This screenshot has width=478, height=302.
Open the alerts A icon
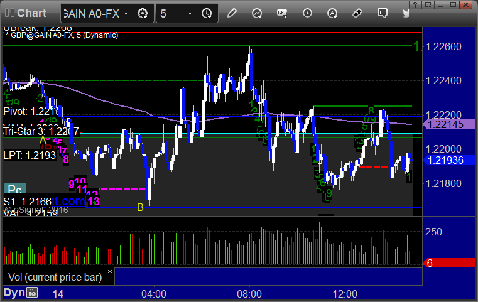point(332,13)
